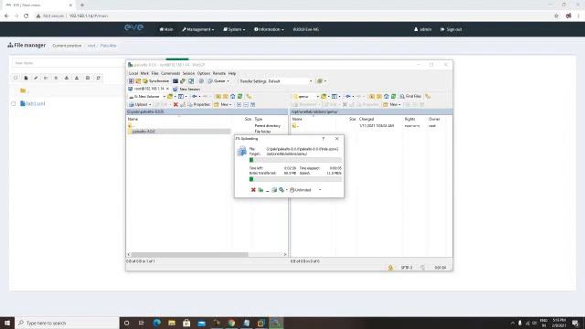Click the select-all checkbox in the EVE file manager toolbar
This screenshot has width=585, height=329.
point(16,78)
